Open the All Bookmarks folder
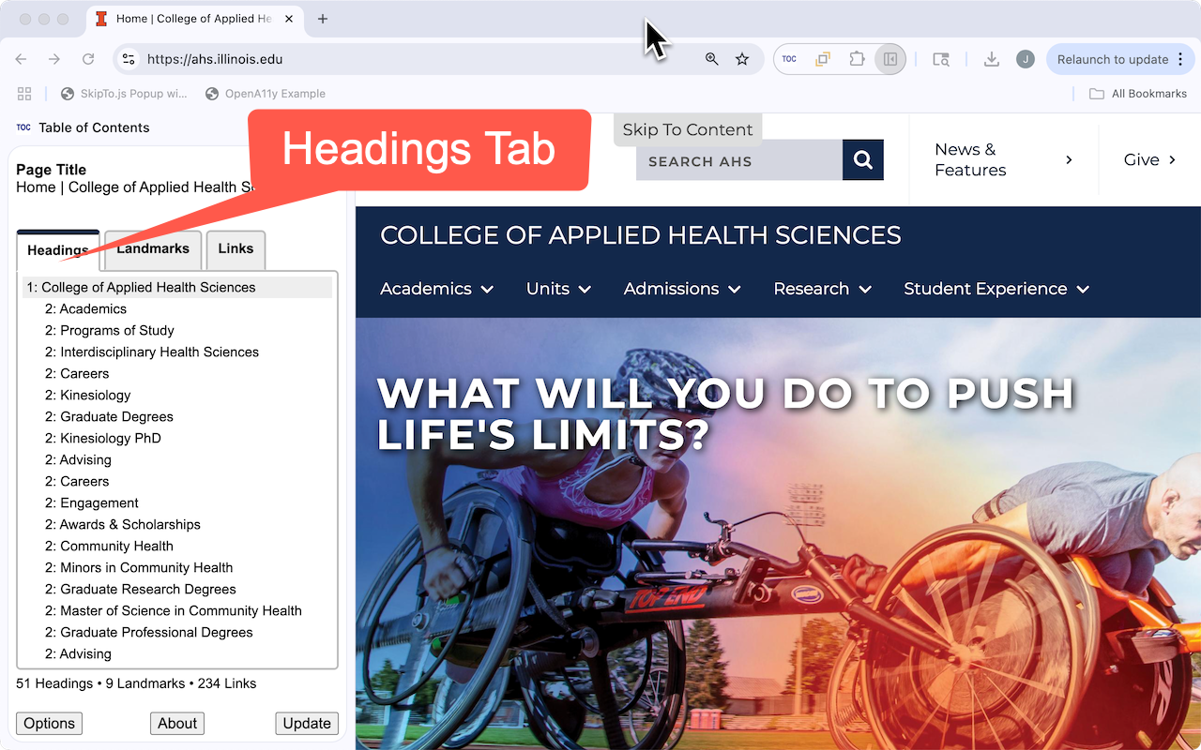Image resolution: width=1201 pixels, height=750 pixels. pos(1138,94)
